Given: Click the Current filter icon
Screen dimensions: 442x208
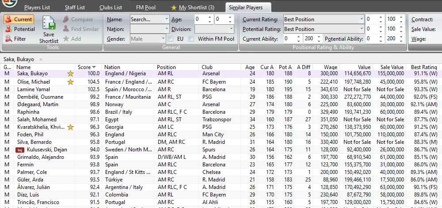Looking at the screenshot, I should coord(9,19).
